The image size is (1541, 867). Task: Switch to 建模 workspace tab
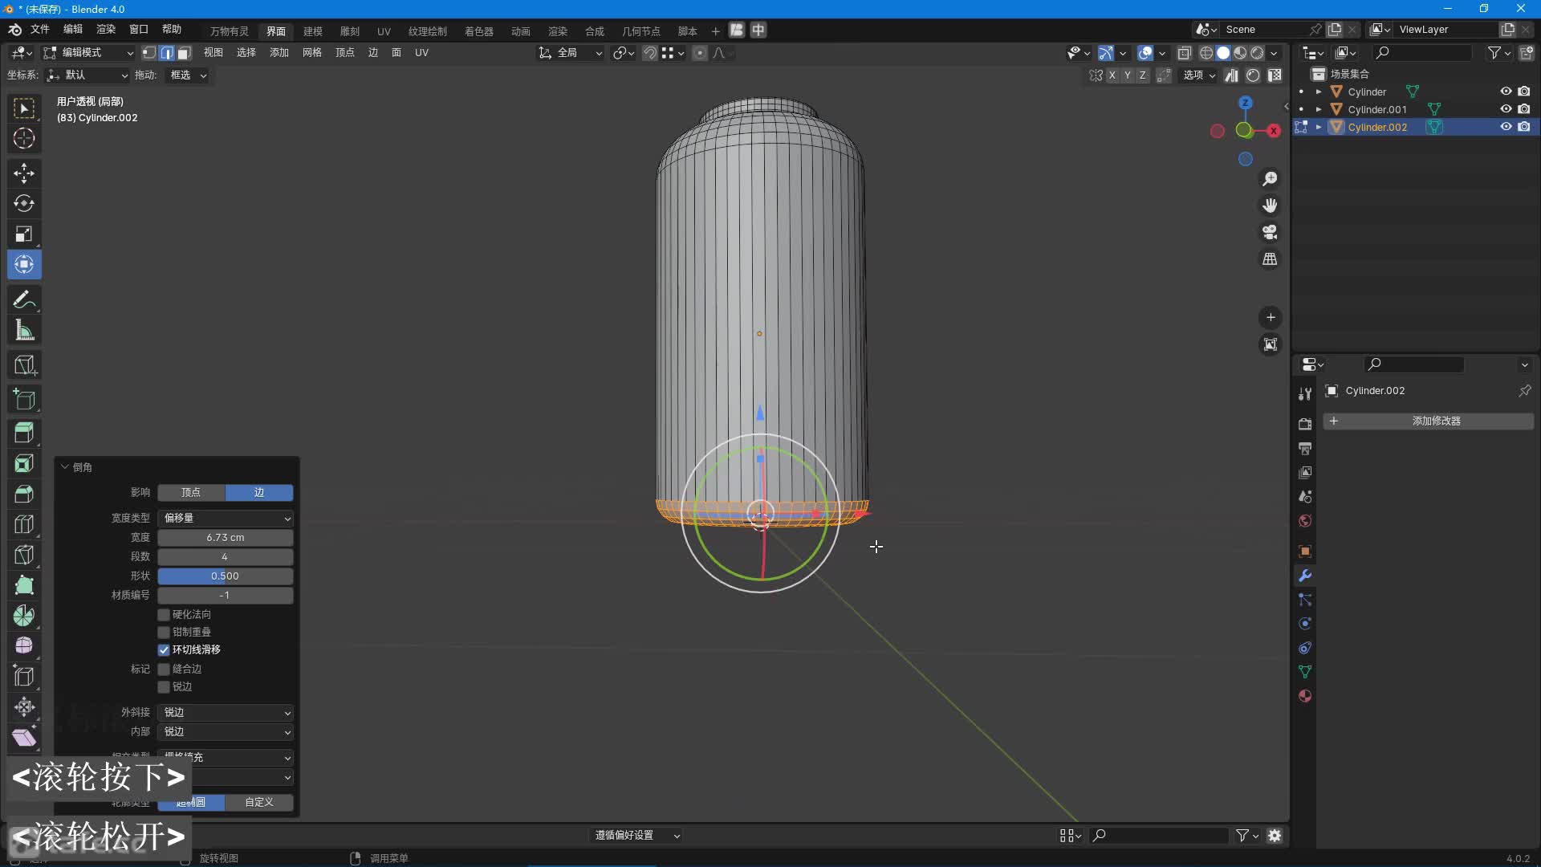[313, 31]
